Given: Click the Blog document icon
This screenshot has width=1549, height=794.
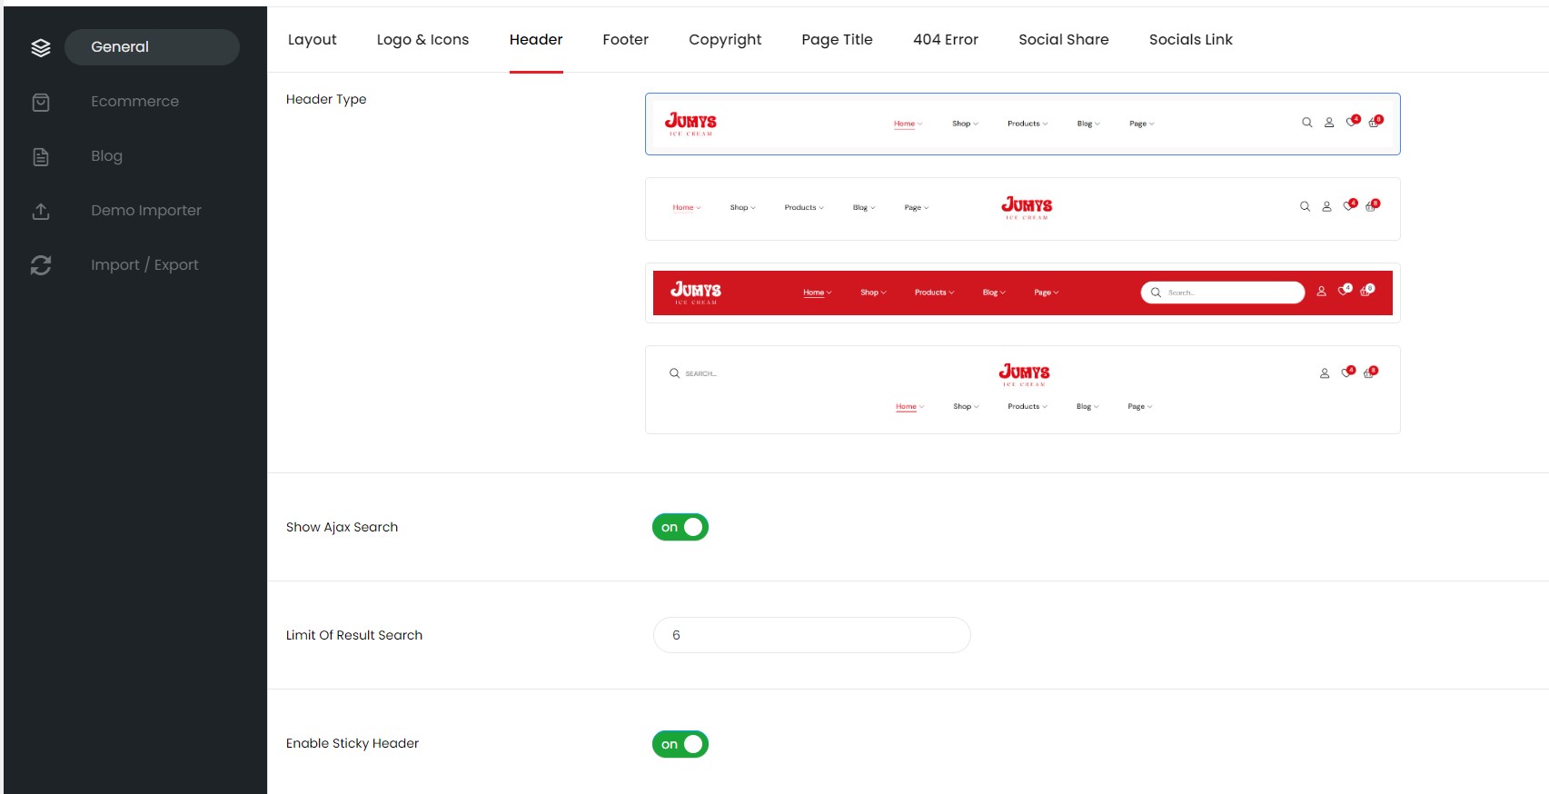Looking at the screenshot, I should pyautogui.click(x=41, y=157).
